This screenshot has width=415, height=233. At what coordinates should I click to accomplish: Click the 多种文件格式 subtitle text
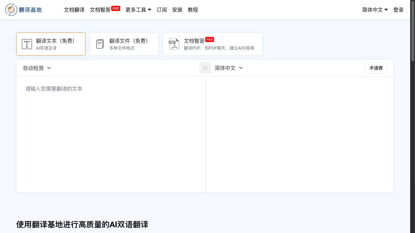coord(122,48)
